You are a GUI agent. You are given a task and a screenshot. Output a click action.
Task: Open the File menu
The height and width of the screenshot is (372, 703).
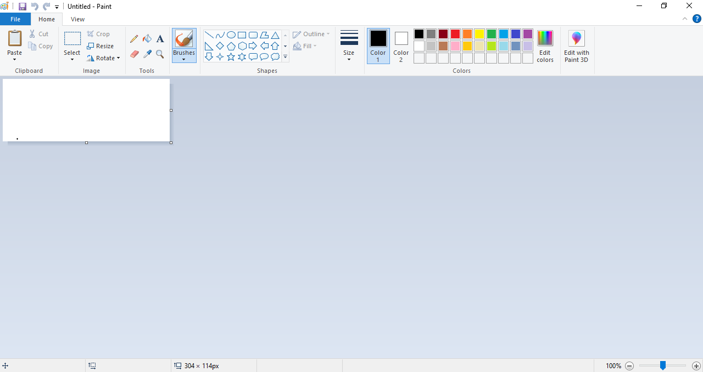[x=15, y=19]
